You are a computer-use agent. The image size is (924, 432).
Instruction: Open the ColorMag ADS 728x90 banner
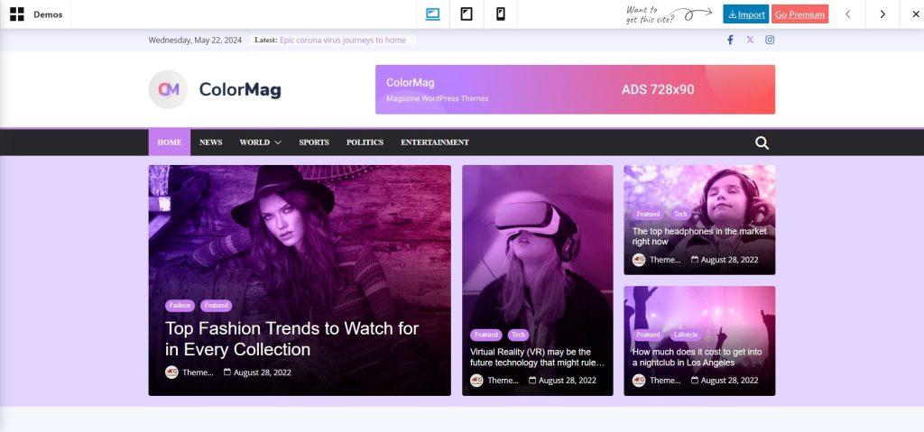(x=575, y=89)
